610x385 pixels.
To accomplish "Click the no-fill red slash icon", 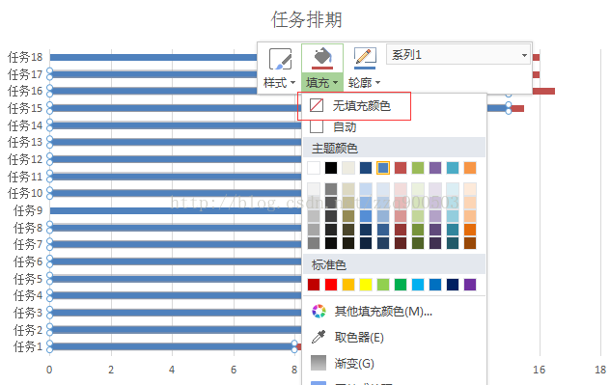I will tap(317, 105).
